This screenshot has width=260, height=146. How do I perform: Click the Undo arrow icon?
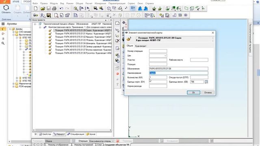(61, 9)
